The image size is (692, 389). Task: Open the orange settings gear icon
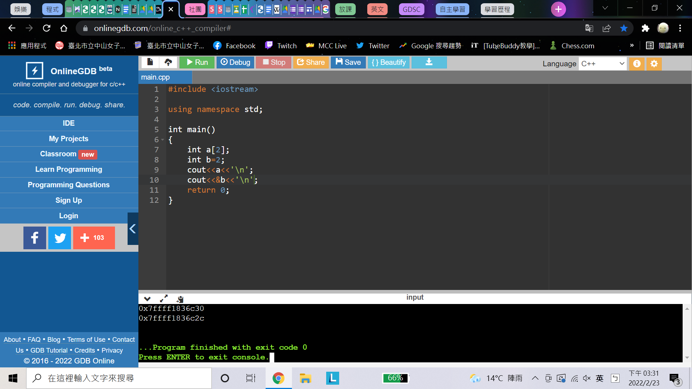(x=654, y=64)
